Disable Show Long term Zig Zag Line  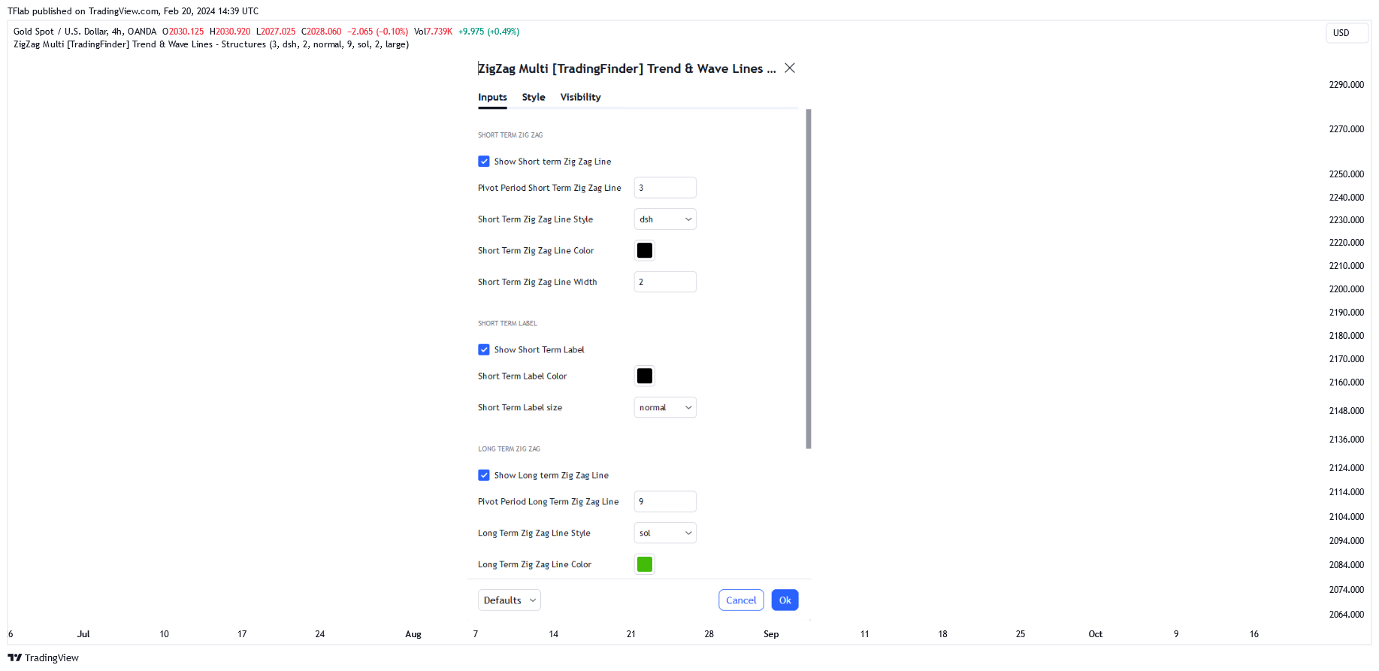pyautogui.click(x=484, y=475)
